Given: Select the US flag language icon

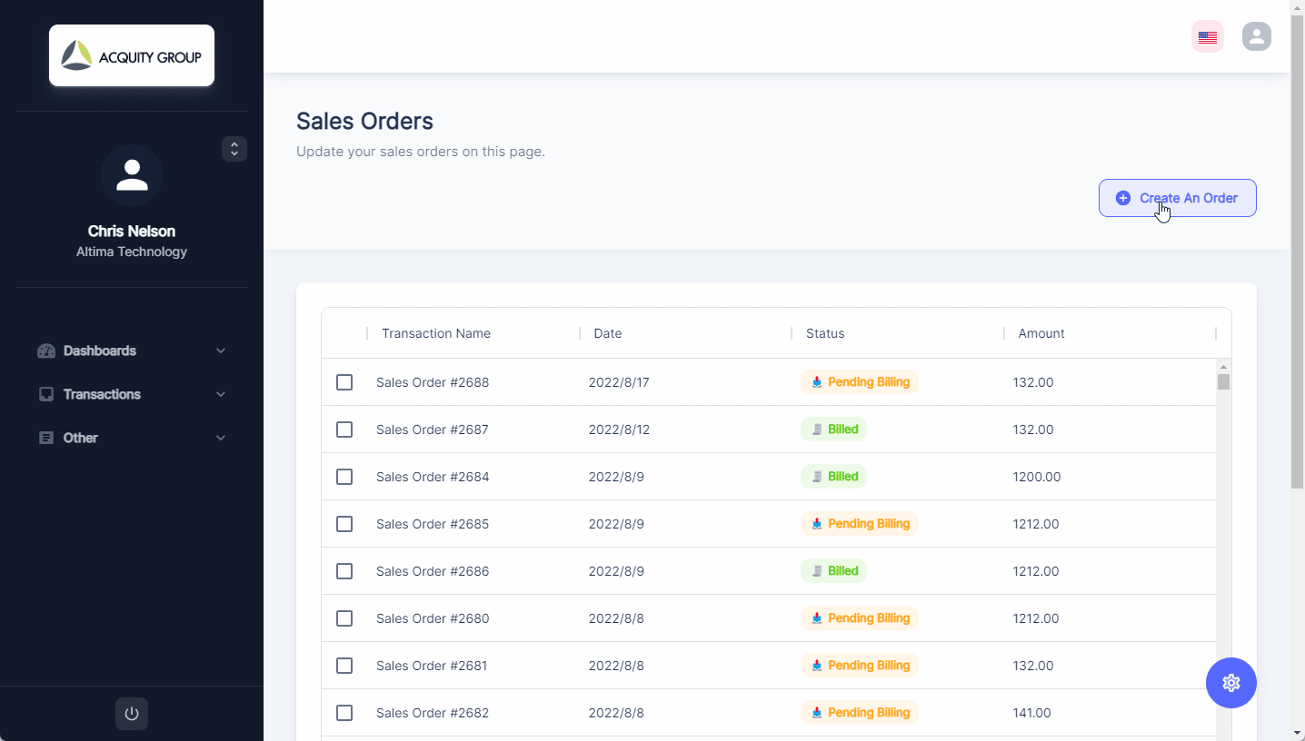Looking at the screenshot, I should click(x=1207, y=36).
